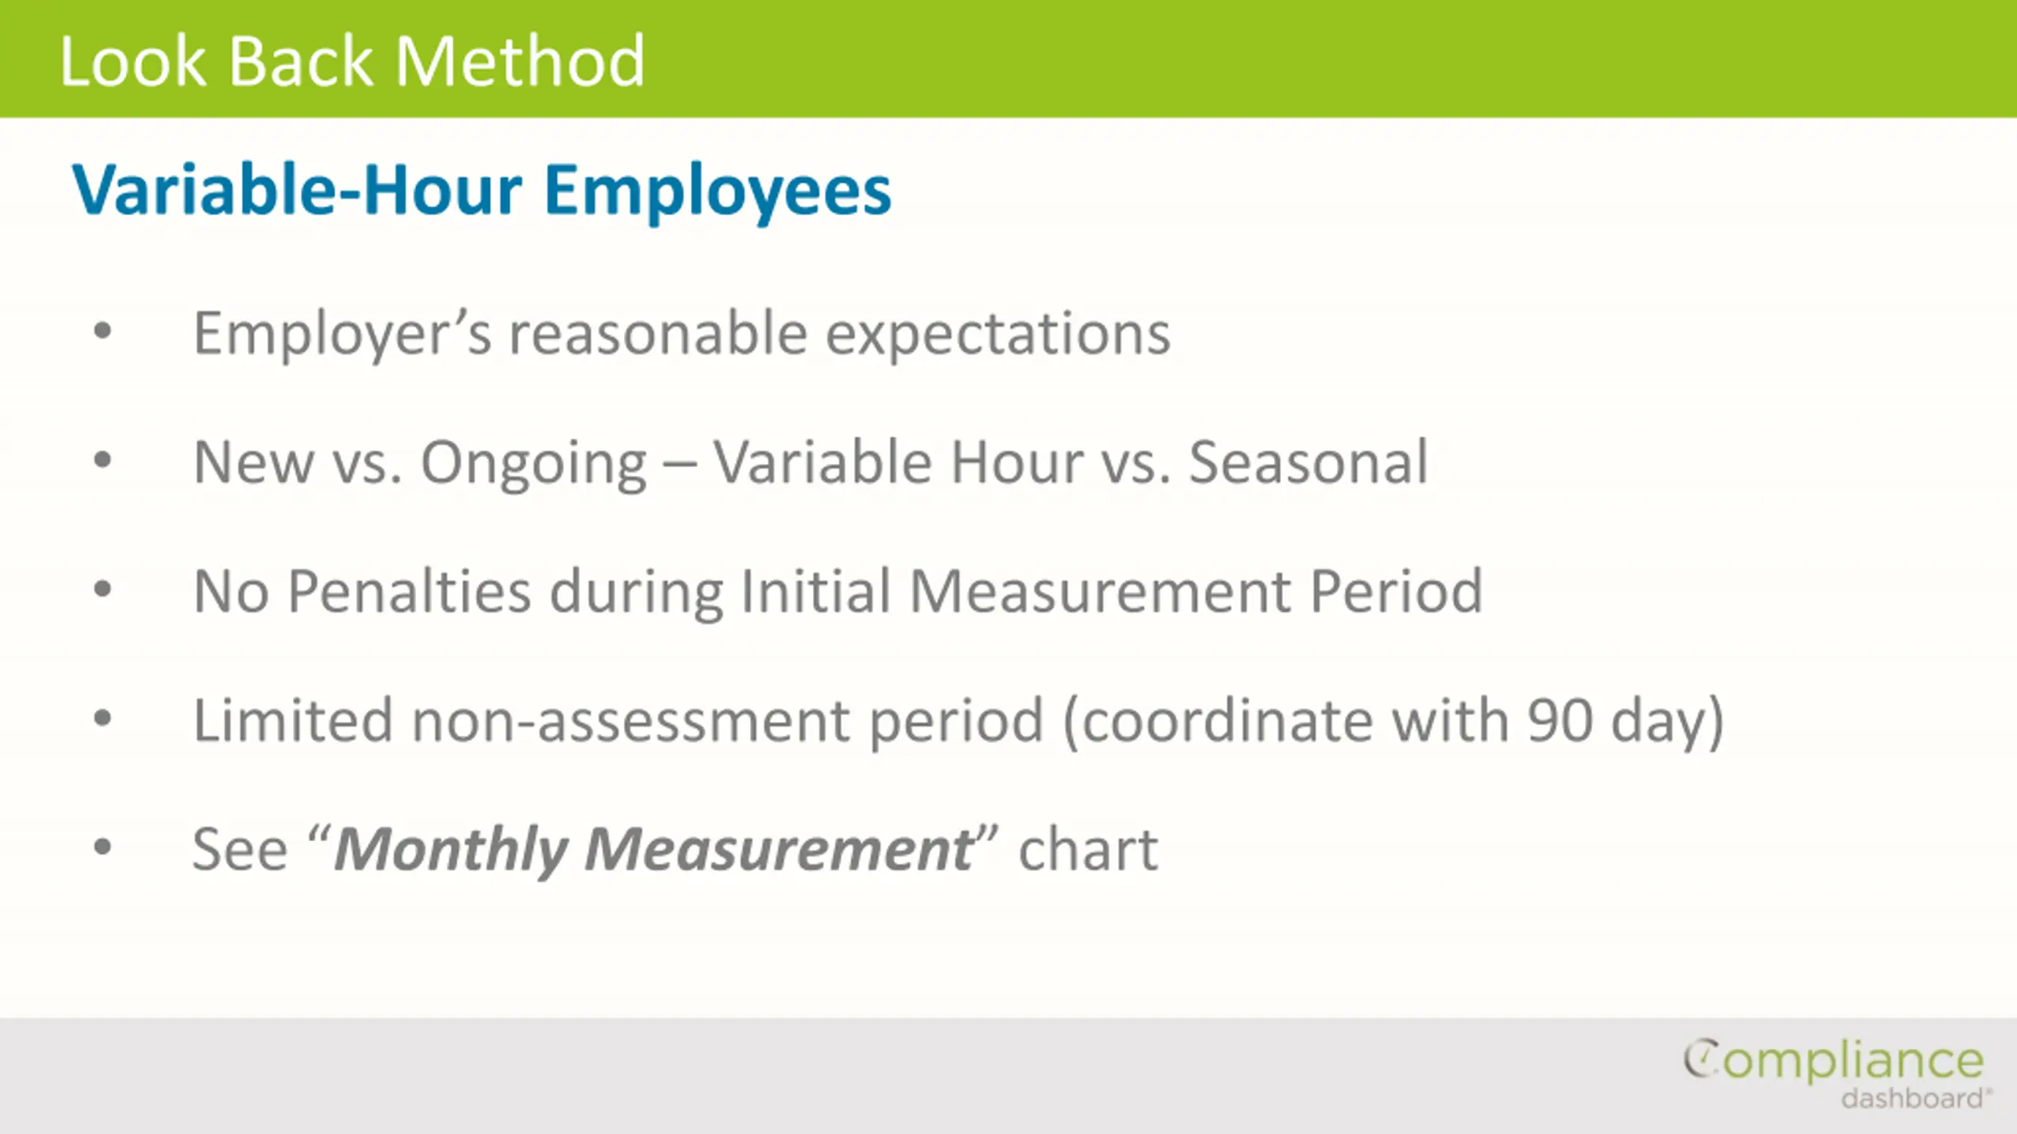
Task: Select the 'Look Back Method' slide title
Action: (352, 61)
